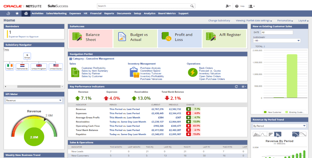Click the Operations lightning bolt icon
This screenshot has height=158, width=312.
tap(193, 72)
